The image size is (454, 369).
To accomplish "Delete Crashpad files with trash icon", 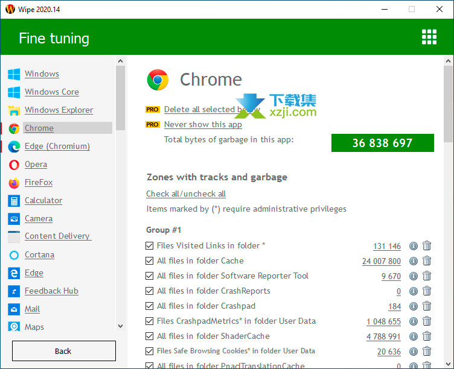I will (x=427, y=306).
